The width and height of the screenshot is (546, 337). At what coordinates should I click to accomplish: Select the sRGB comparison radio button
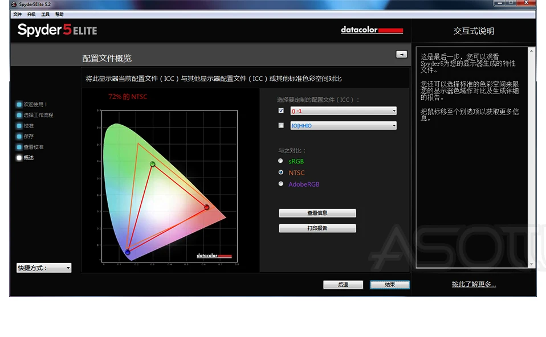(280, 161)
